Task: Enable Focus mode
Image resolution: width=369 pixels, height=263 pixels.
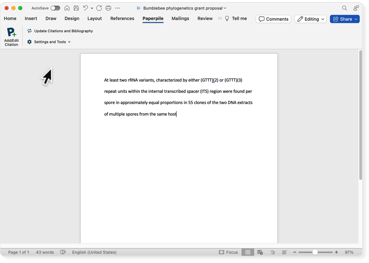Action: pos(229,252)
